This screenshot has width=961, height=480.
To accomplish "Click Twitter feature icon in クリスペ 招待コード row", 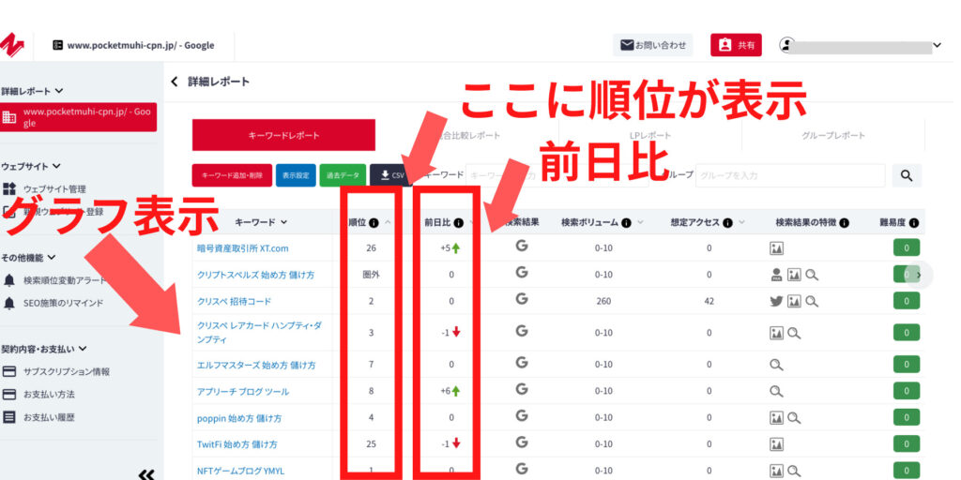I will tap(776, 301).
